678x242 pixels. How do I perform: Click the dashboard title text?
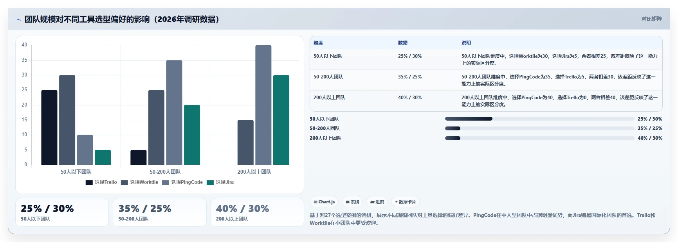[x=123, y=20]
